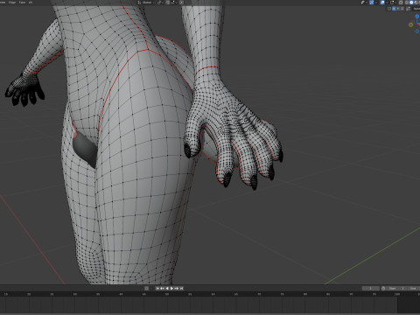Click frame 75 on timeline ruler
Image resolution: width=420 pixels, height=315 pixels.
click(x=282, y=294)
